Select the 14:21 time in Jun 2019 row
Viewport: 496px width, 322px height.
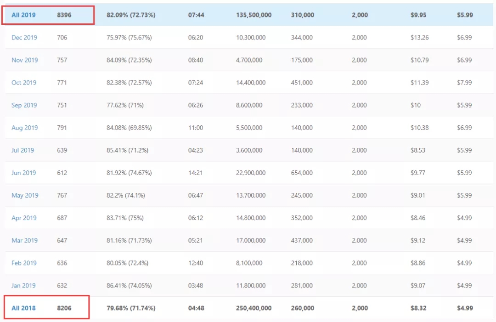point(196,173)
